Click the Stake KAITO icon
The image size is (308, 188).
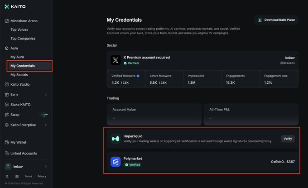pos(7,105)
